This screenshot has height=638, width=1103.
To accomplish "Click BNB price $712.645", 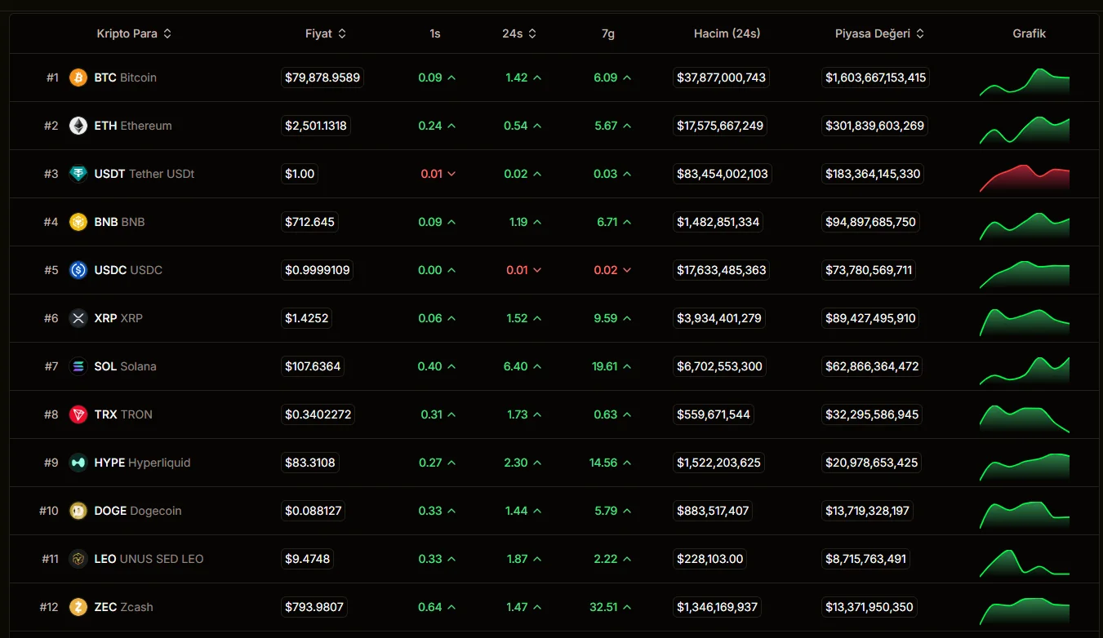I will pyautogui.click(x=310, y=222).
